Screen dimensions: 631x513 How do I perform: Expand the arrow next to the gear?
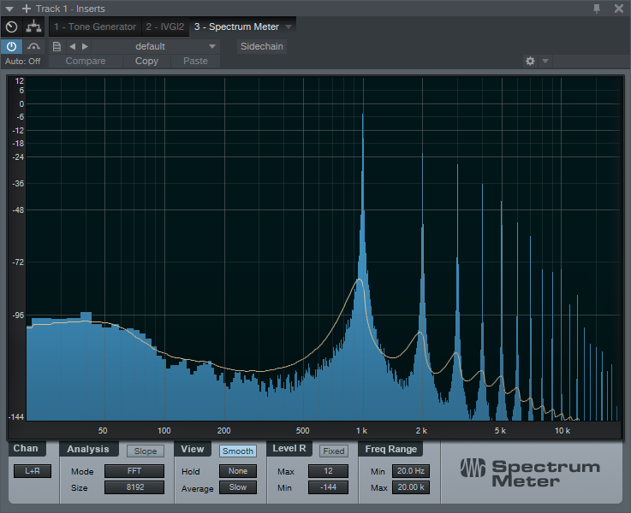point(545,61)
